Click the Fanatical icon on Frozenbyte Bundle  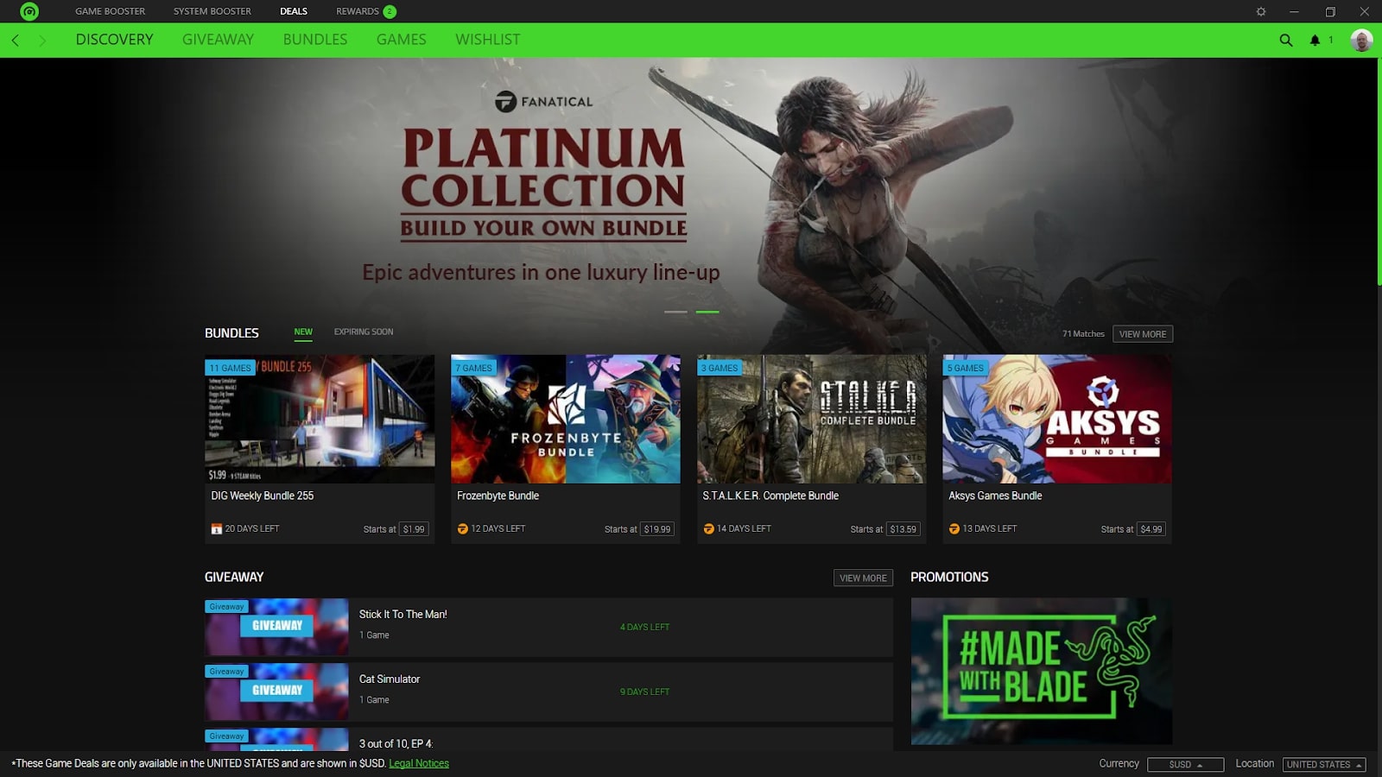[x=462, y=529]
